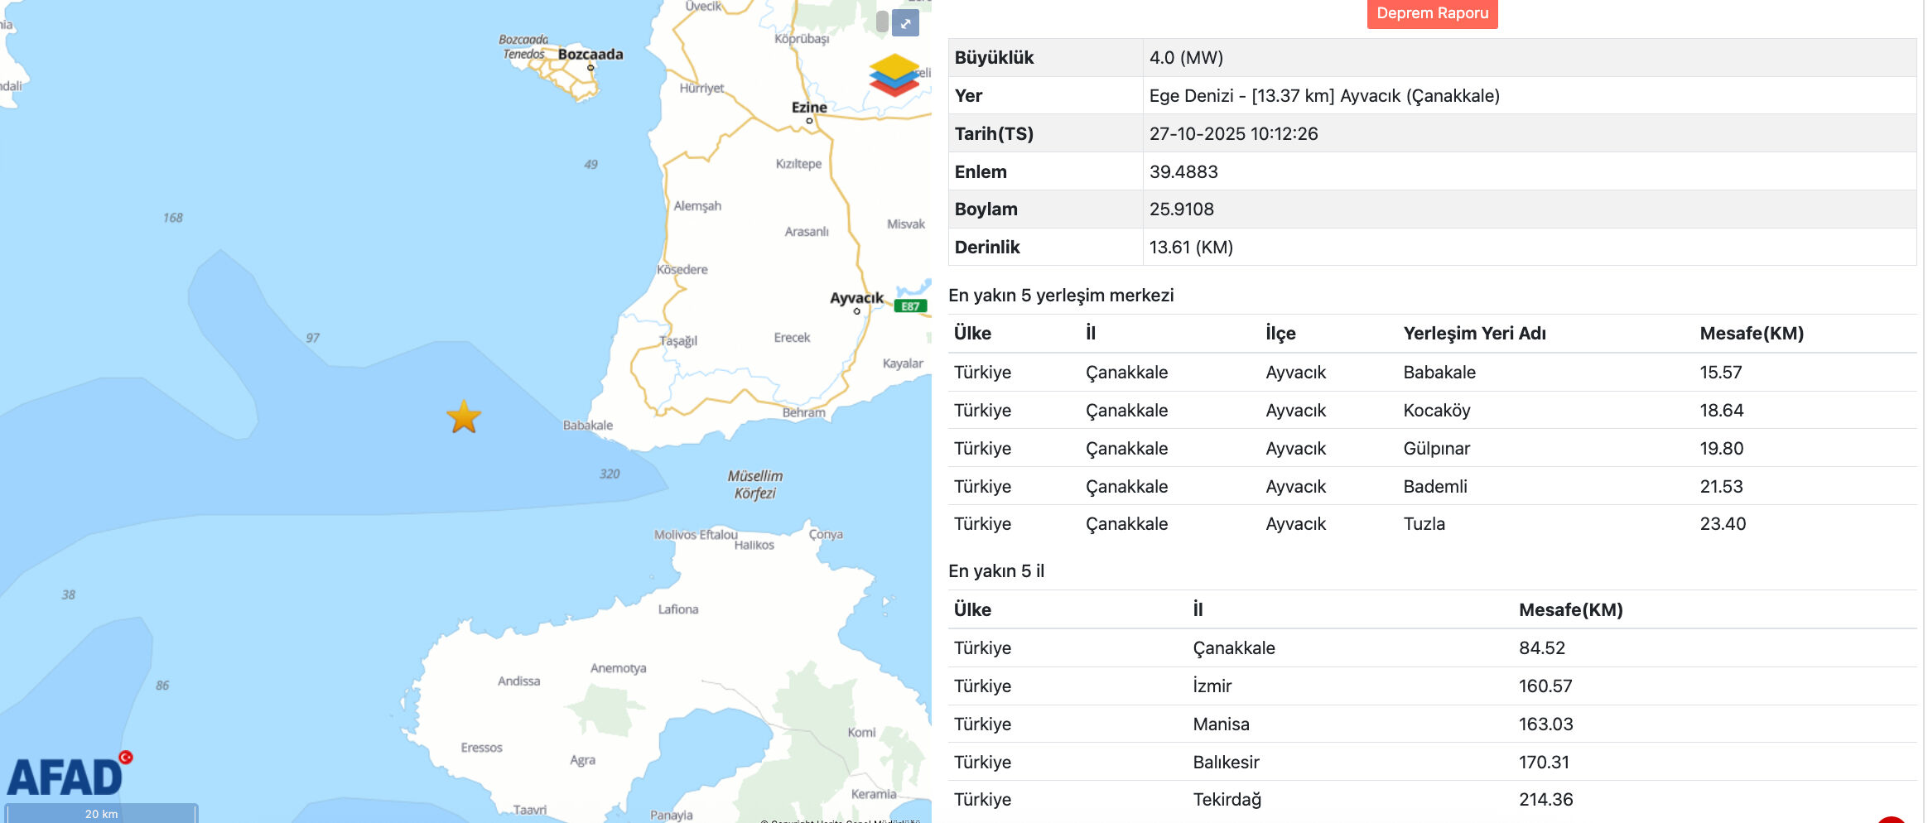Click the Müsellim Körfezi label on map
The width and height of the screenshot is (1928, 823).
click(754, 484)
